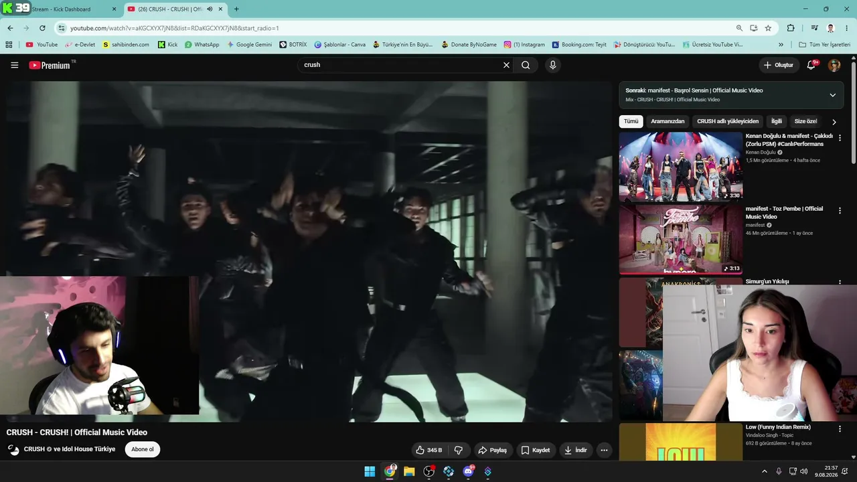This screenshot has width=857, height=482.
Task: Open options for Kenan Doğulu Çakkıdı video
Action: tap(840, 138)
